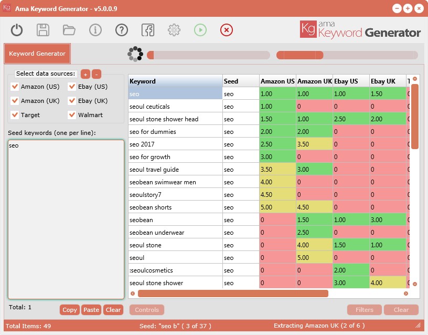428x335 pixels.
Task: Open settings with the gear icon
Action: pos(174,30)
